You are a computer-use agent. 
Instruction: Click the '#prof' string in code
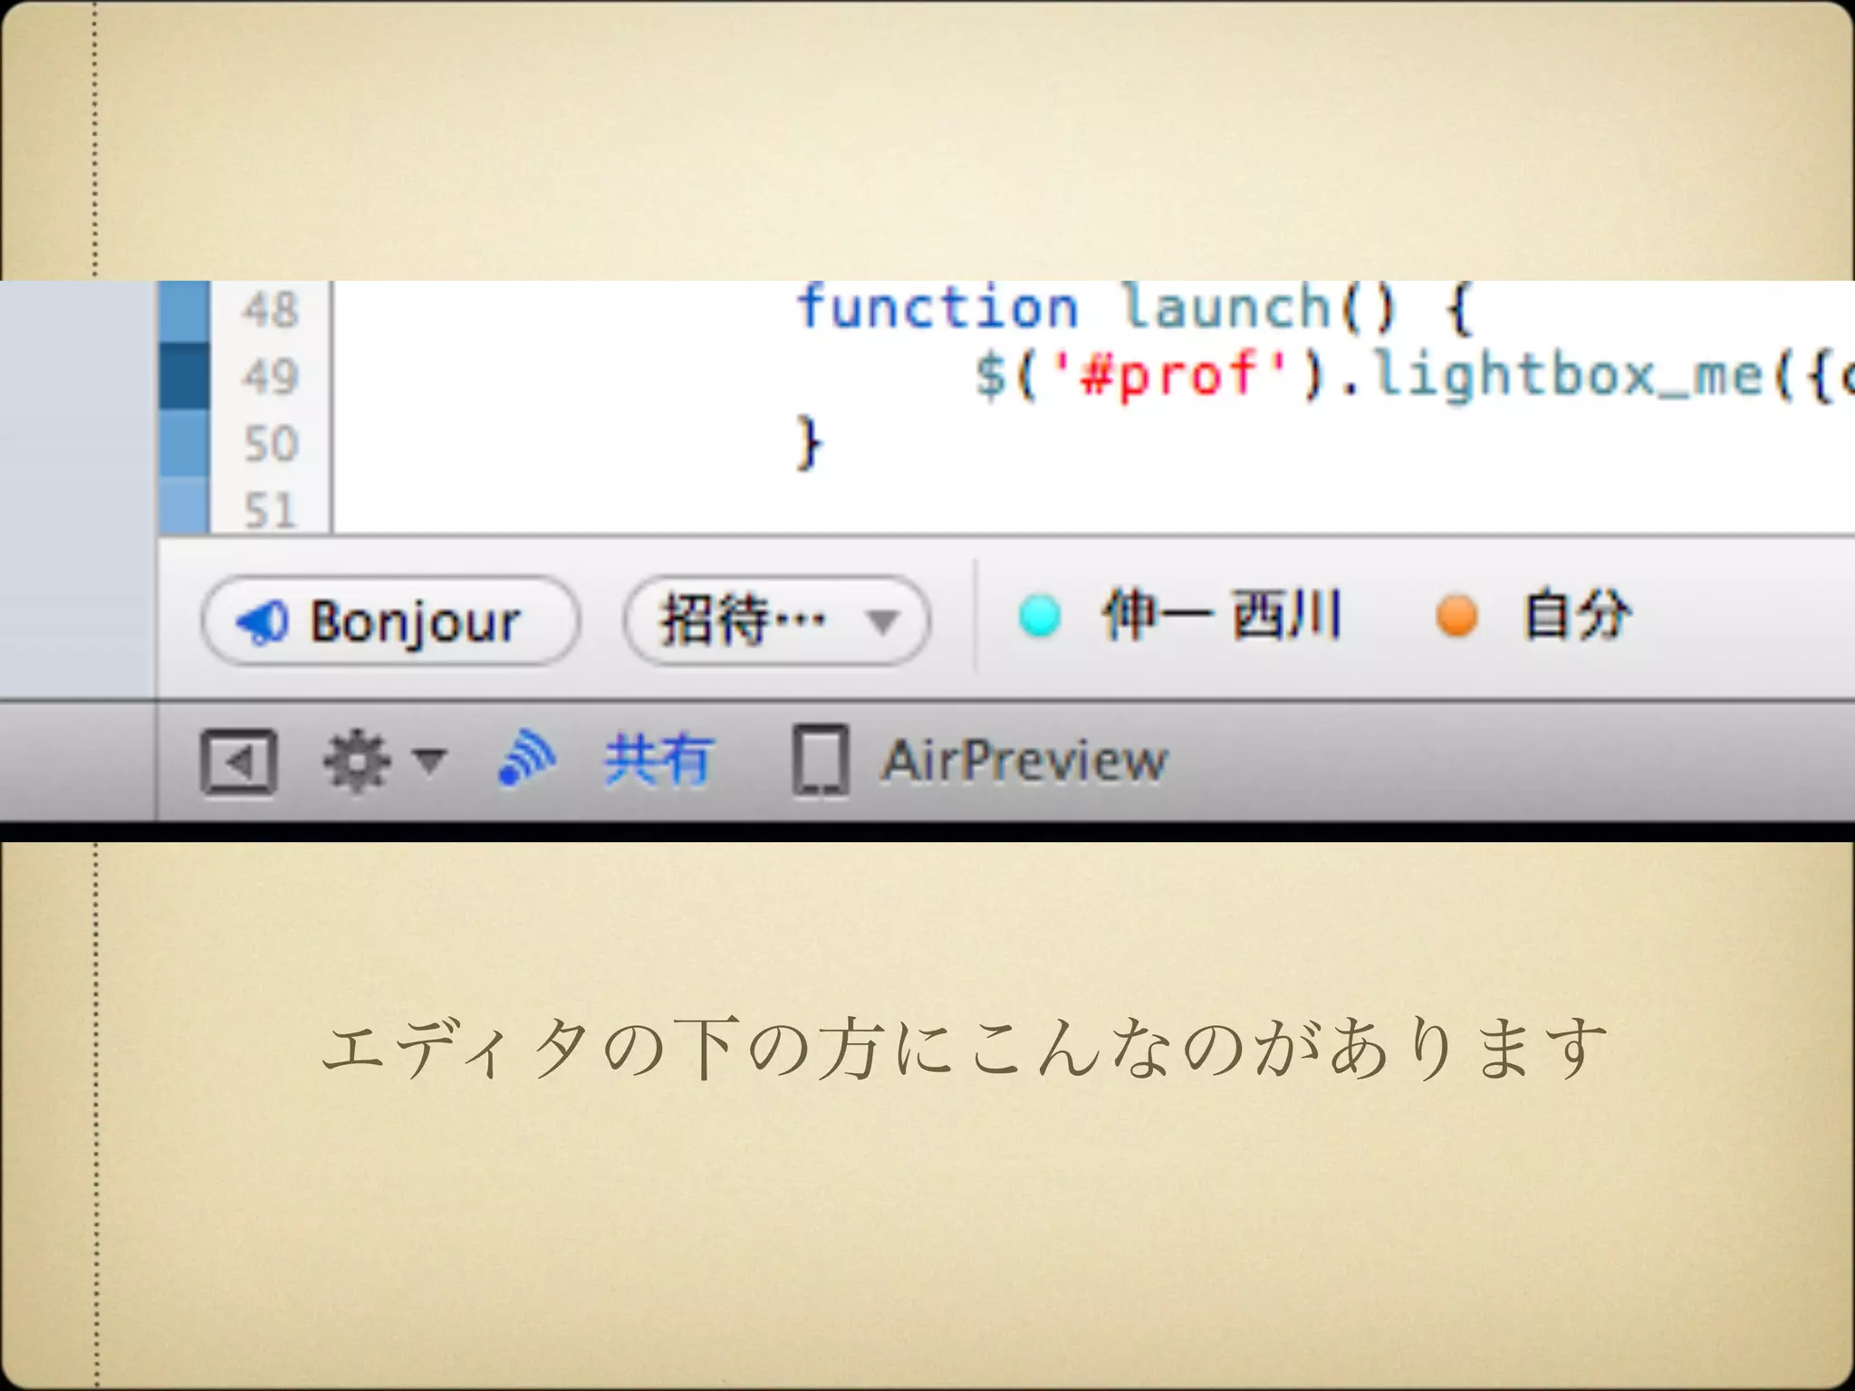(1172, 375)
